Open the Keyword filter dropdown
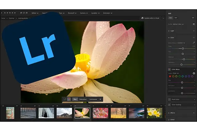This screenshot has width=197, height=131. 72,13
